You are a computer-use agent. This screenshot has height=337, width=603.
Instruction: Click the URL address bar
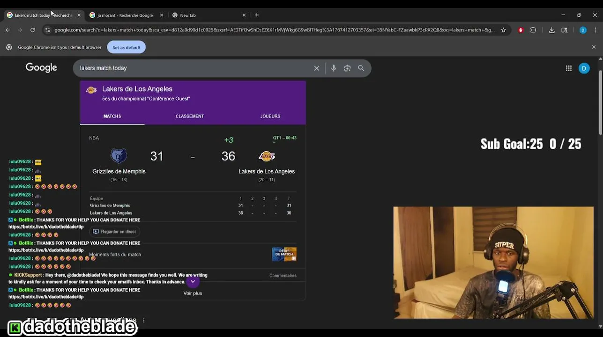[x=274, y=30]
